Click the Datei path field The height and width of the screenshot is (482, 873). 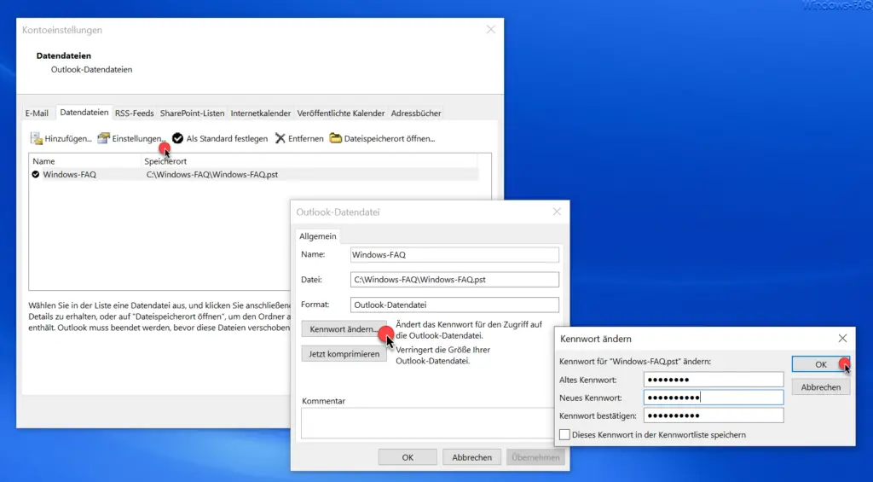point(454,279)
